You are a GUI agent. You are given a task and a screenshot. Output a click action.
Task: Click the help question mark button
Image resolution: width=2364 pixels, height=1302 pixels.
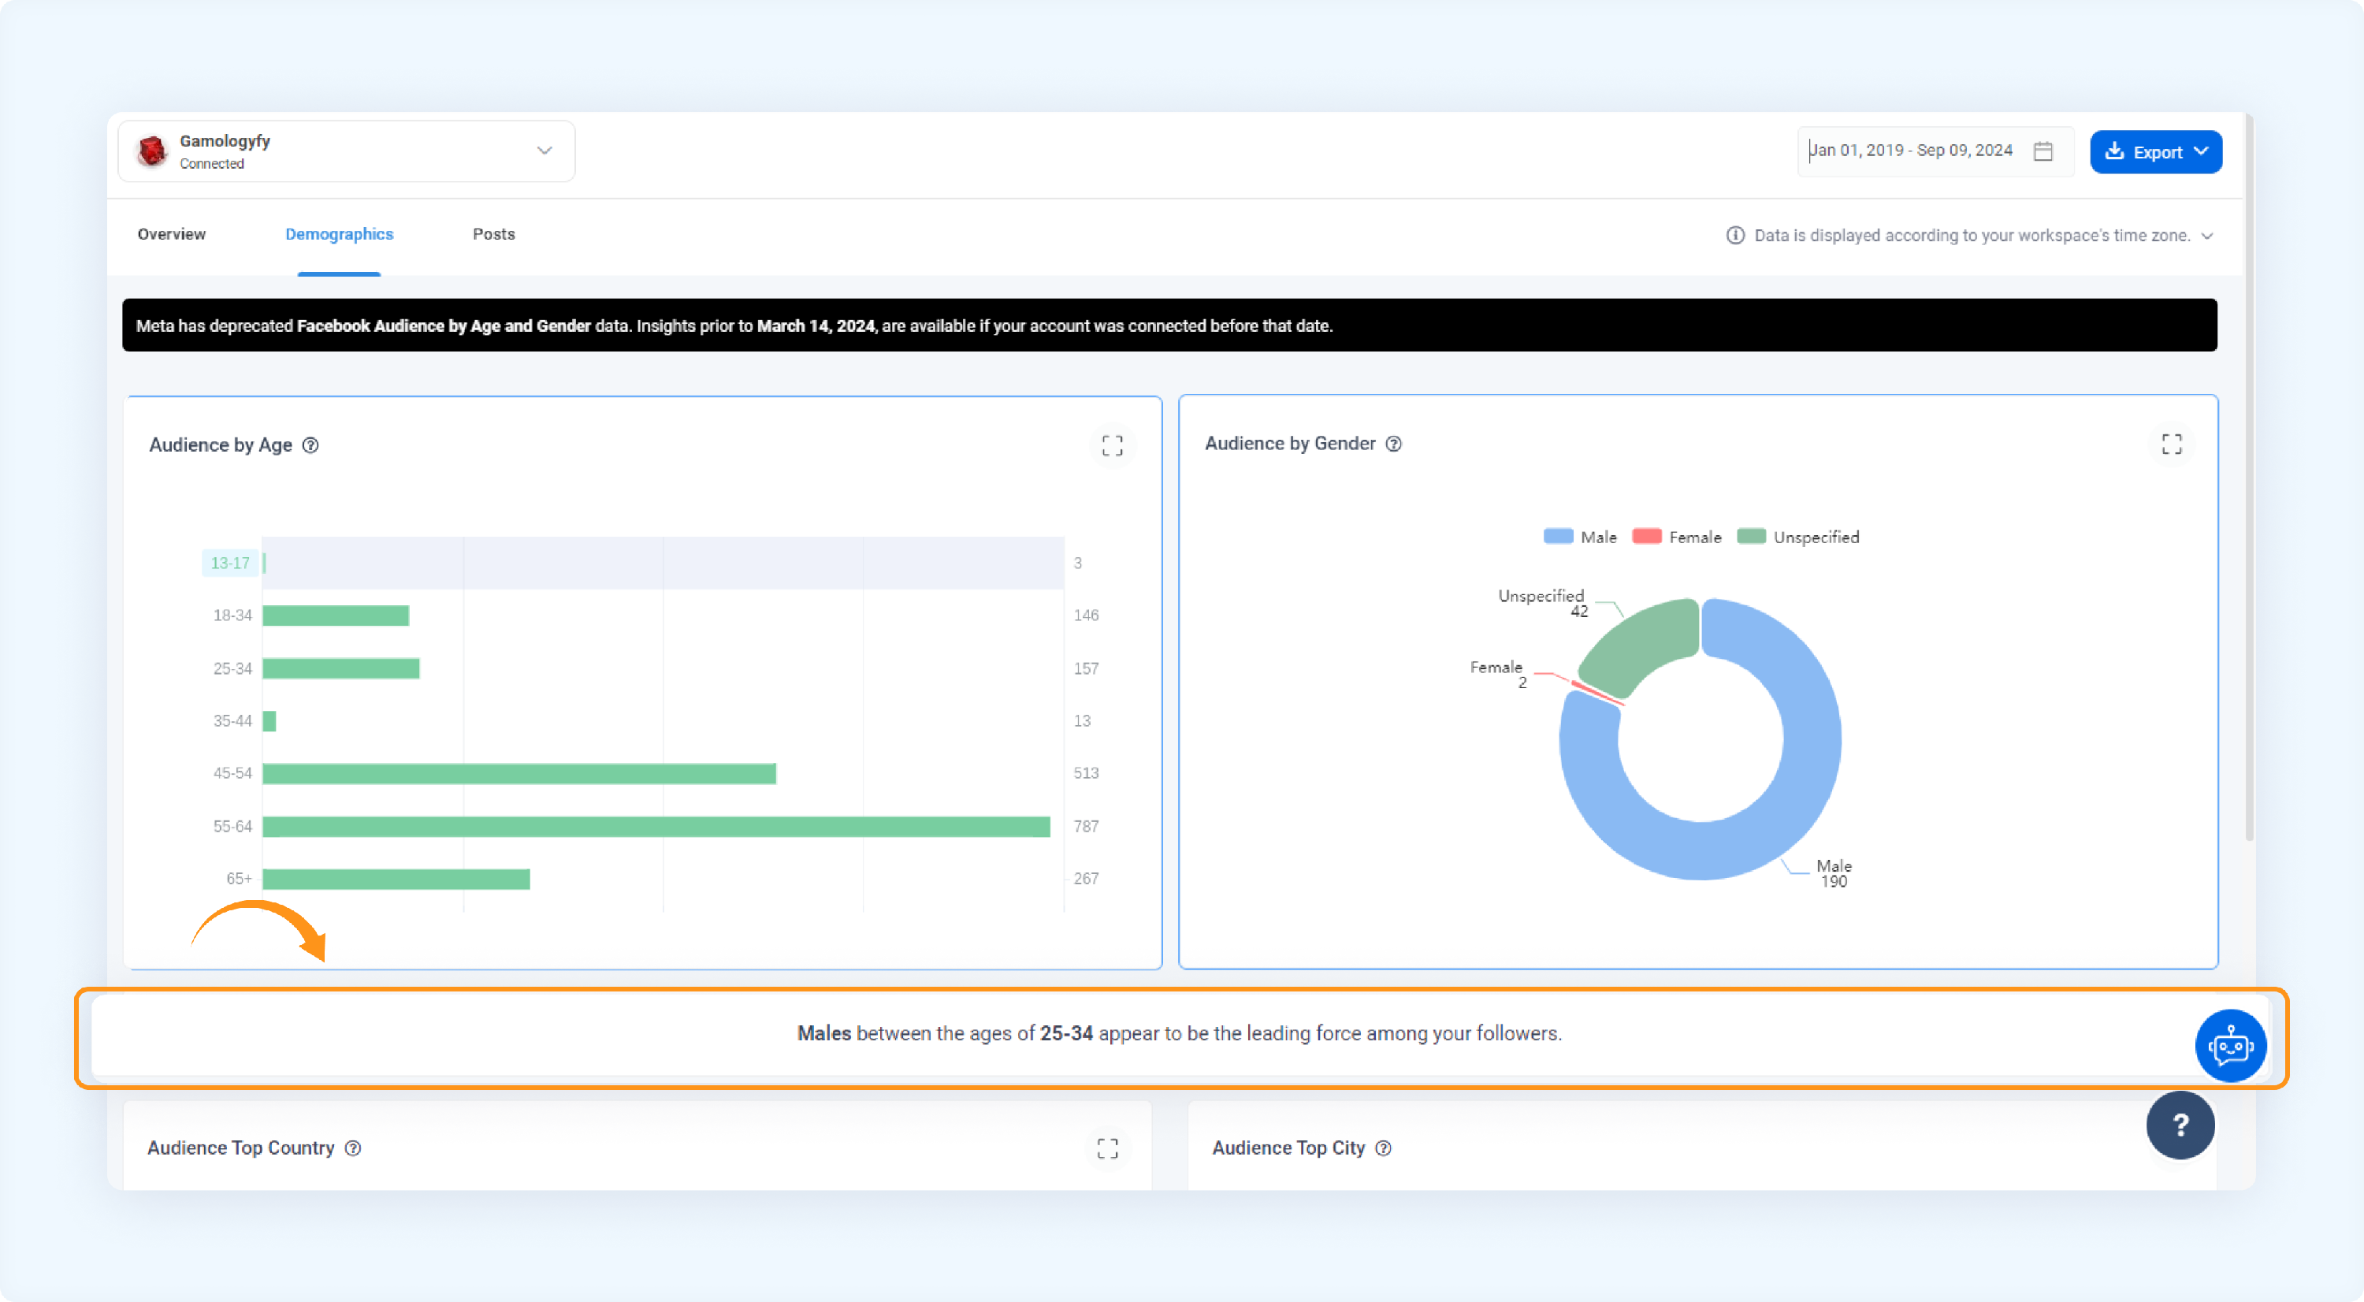pyautogui.click(x=2180, y=1124)
